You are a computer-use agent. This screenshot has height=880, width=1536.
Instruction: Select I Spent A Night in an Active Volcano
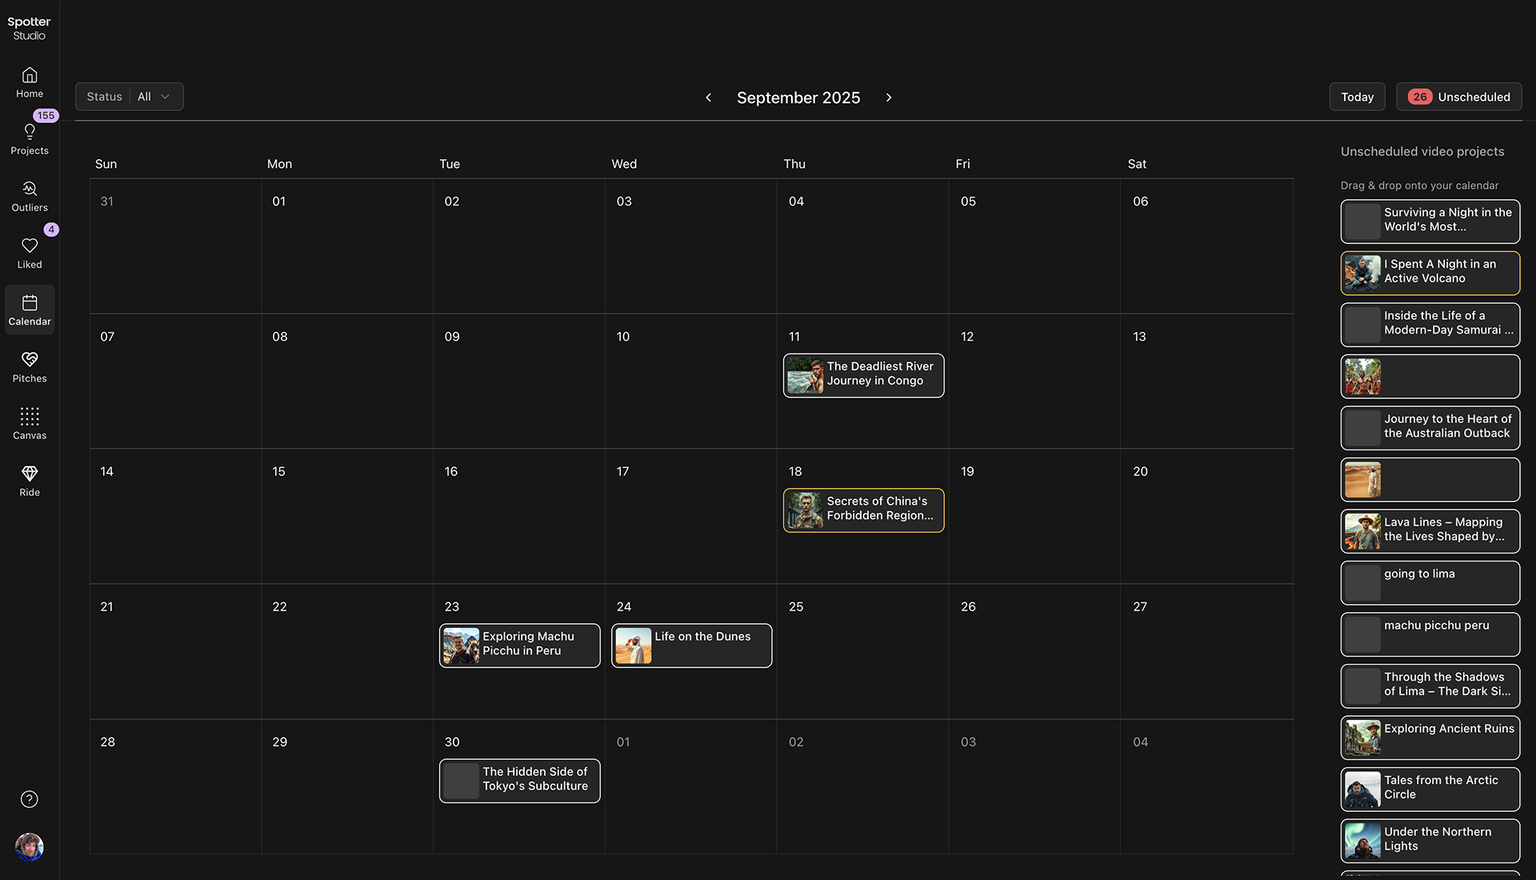point(1430,272)
